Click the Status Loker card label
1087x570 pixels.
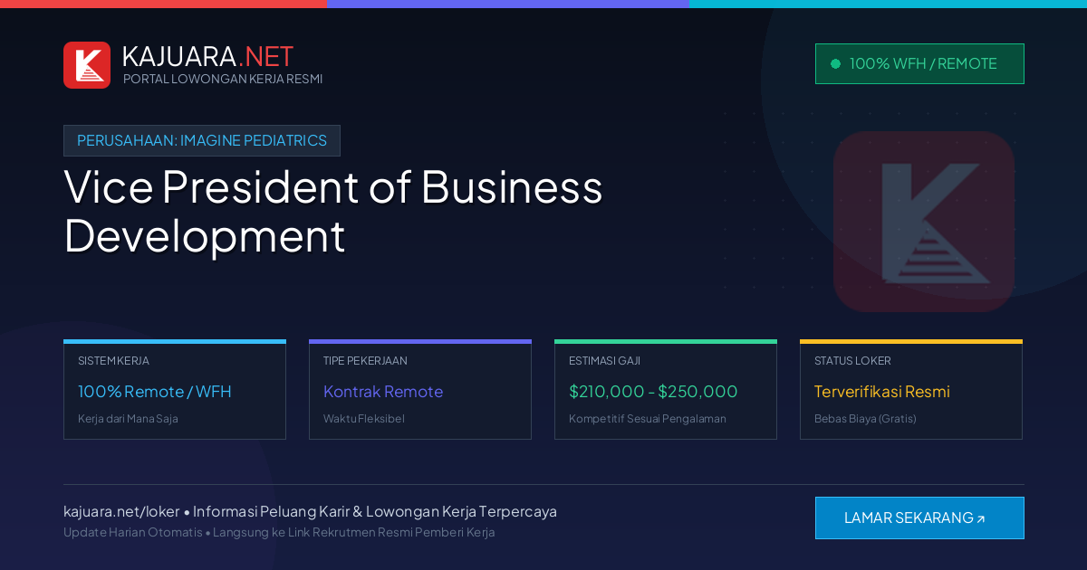pyautogui.click(x=852, y=361)
